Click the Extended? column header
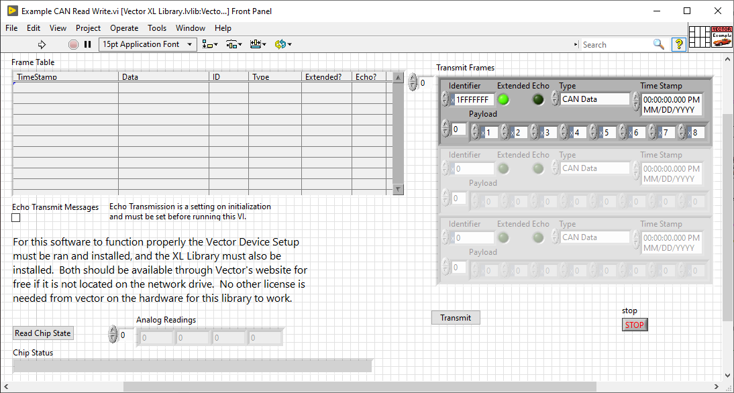This screenshot has height=393, width=734. 327,76
